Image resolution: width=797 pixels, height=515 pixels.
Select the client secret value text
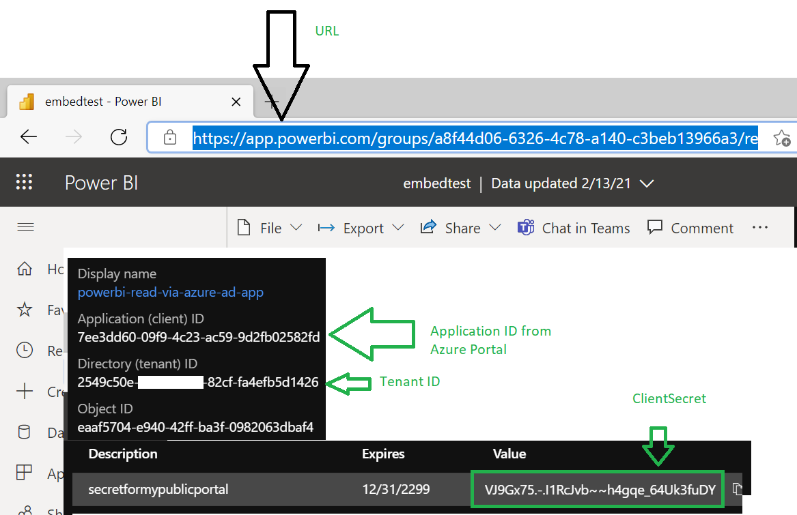(600, 490)
